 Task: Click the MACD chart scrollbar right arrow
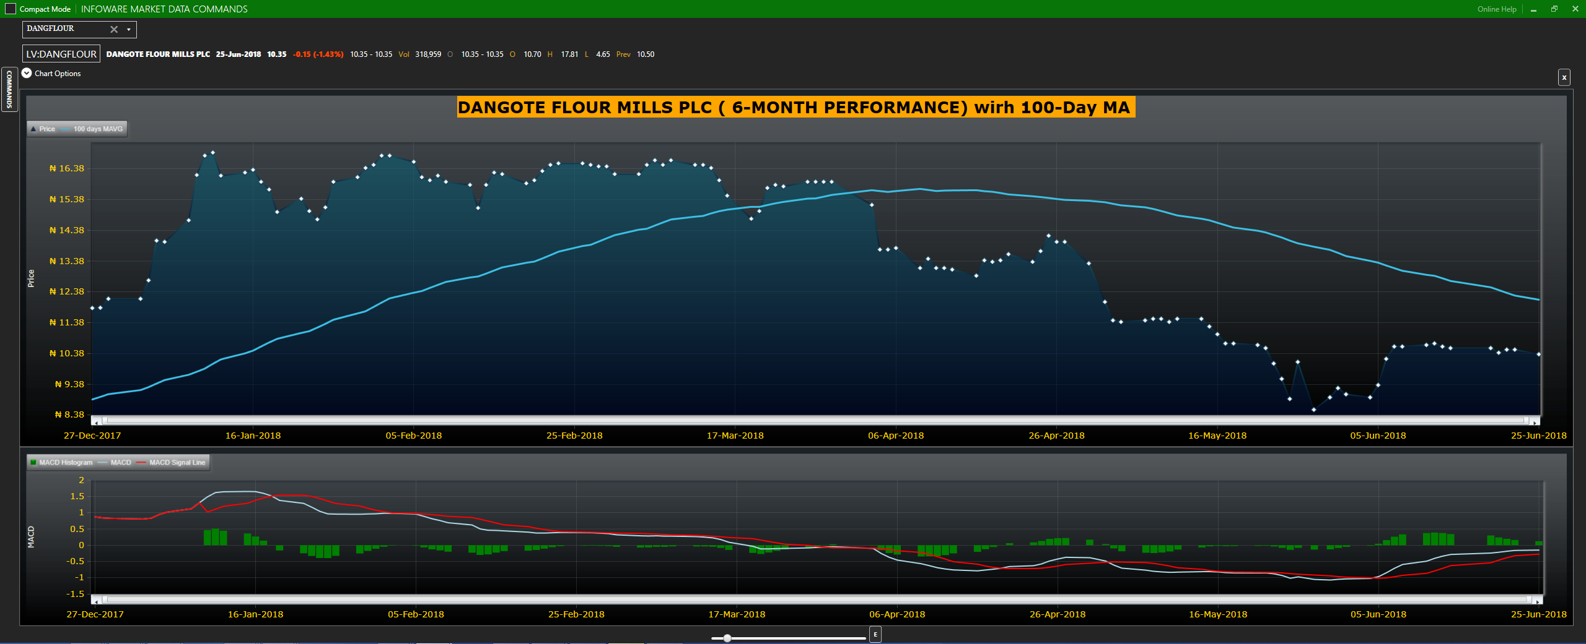[1538, 599]
